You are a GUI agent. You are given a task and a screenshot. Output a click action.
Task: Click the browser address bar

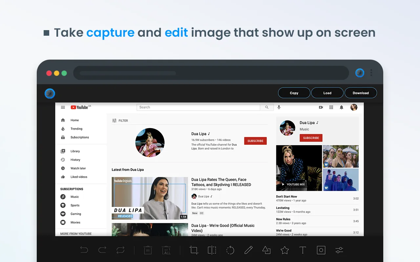[x=211, y=73]
